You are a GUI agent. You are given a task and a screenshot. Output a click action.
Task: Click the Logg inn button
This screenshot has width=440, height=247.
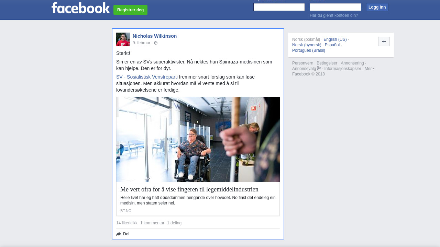(x=377, y=7)
